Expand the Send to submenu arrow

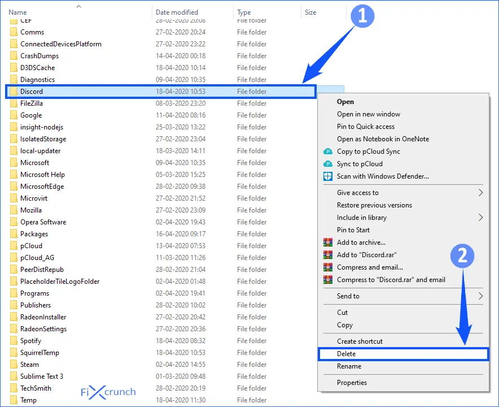click(x=480, y=296)
